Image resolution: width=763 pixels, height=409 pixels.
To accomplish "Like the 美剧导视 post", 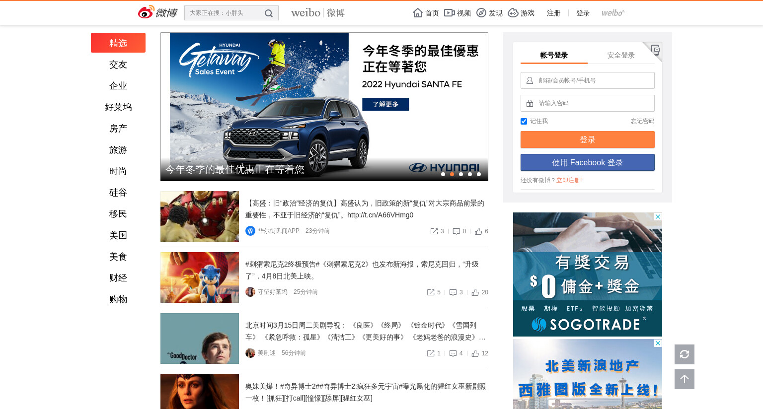I will 475,353.
